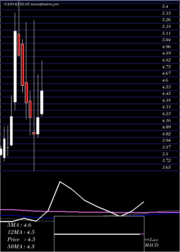Click the 4.16 price axis label

pyautogui.click(x=166, y=120)
